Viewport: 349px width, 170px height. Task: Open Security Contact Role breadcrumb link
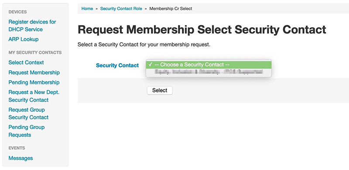click(121, 9)
